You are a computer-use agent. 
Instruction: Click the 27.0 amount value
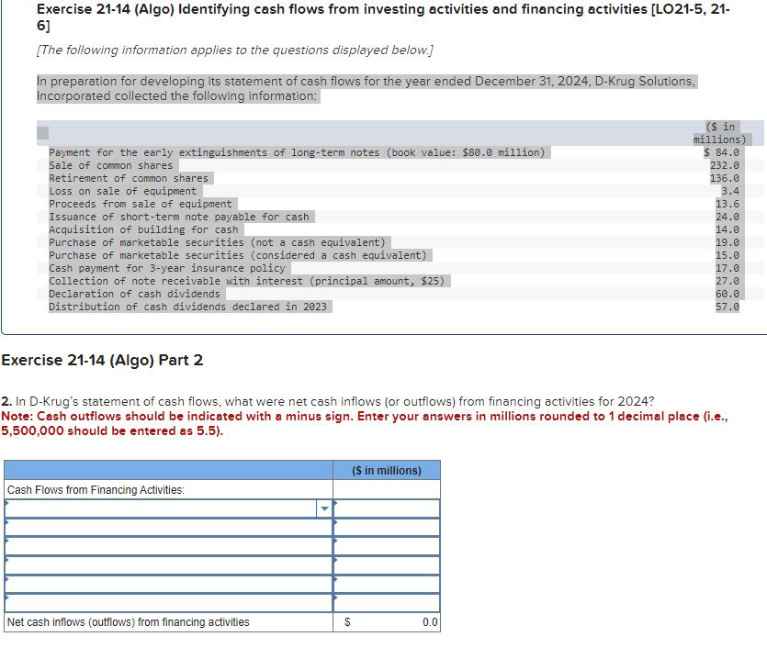pyautogui.click(x=728, y=281)
